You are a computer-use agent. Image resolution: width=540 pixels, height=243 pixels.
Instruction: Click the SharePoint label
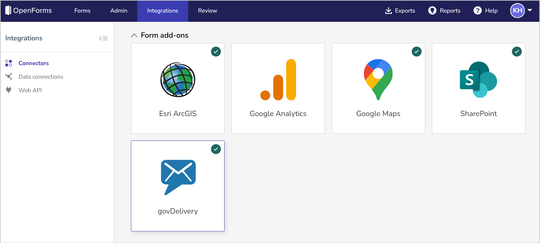pos(478,113)
